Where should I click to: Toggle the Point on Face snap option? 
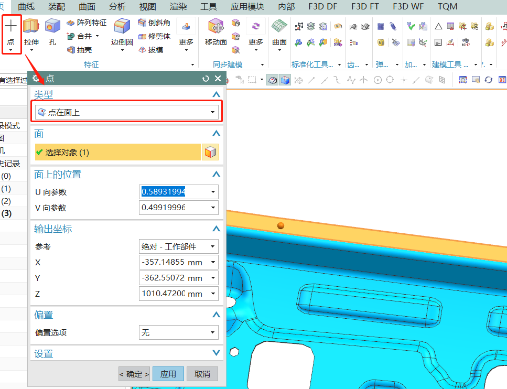429,80
